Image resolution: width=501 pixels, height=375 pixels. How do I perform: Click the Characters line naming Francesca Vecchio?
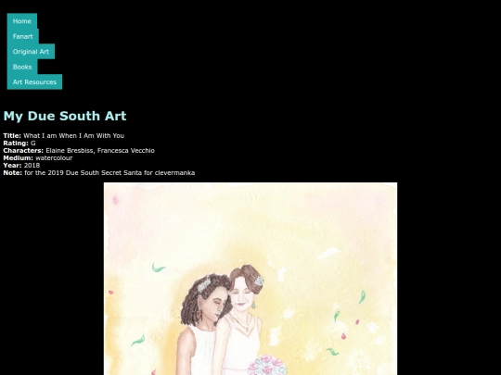[x=79, y=151]
